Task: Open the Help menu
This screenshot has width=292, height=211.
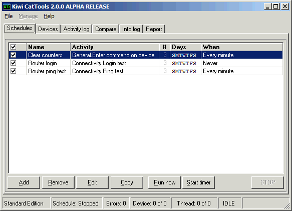Action: [49, 16]
